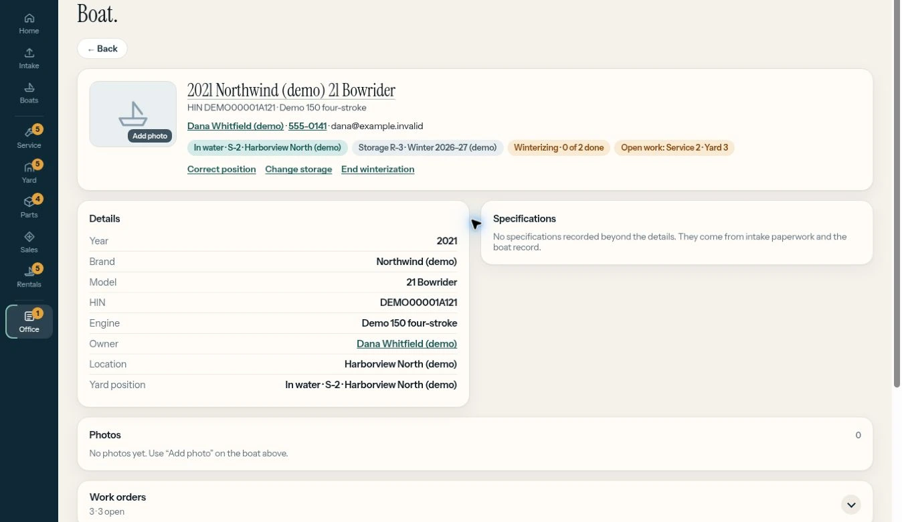Click the Year value 2021
The height and width of the screenshot is (522, 902).
[447, 241]
